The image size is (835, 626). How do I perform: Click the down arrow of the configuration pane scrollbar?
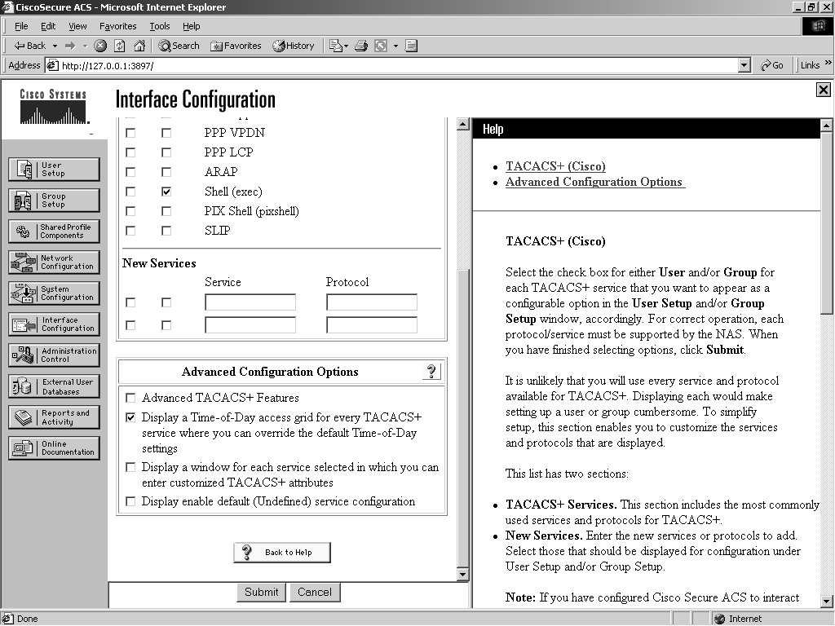point(462,575)
